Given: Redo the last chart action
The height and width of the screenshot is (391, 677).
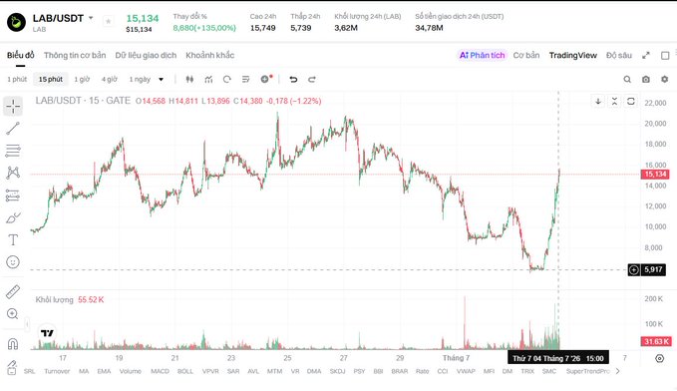Looking at the screenshot, I should pyautogui.click(x=312, y=79).
